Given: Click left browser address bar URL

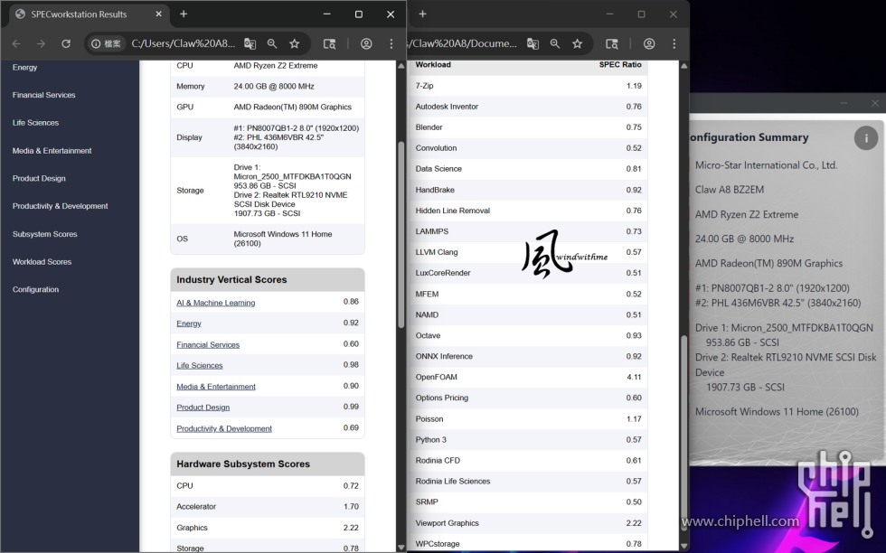Looking at the screenshot, I should pyautogui.click(x=183, y=43).
